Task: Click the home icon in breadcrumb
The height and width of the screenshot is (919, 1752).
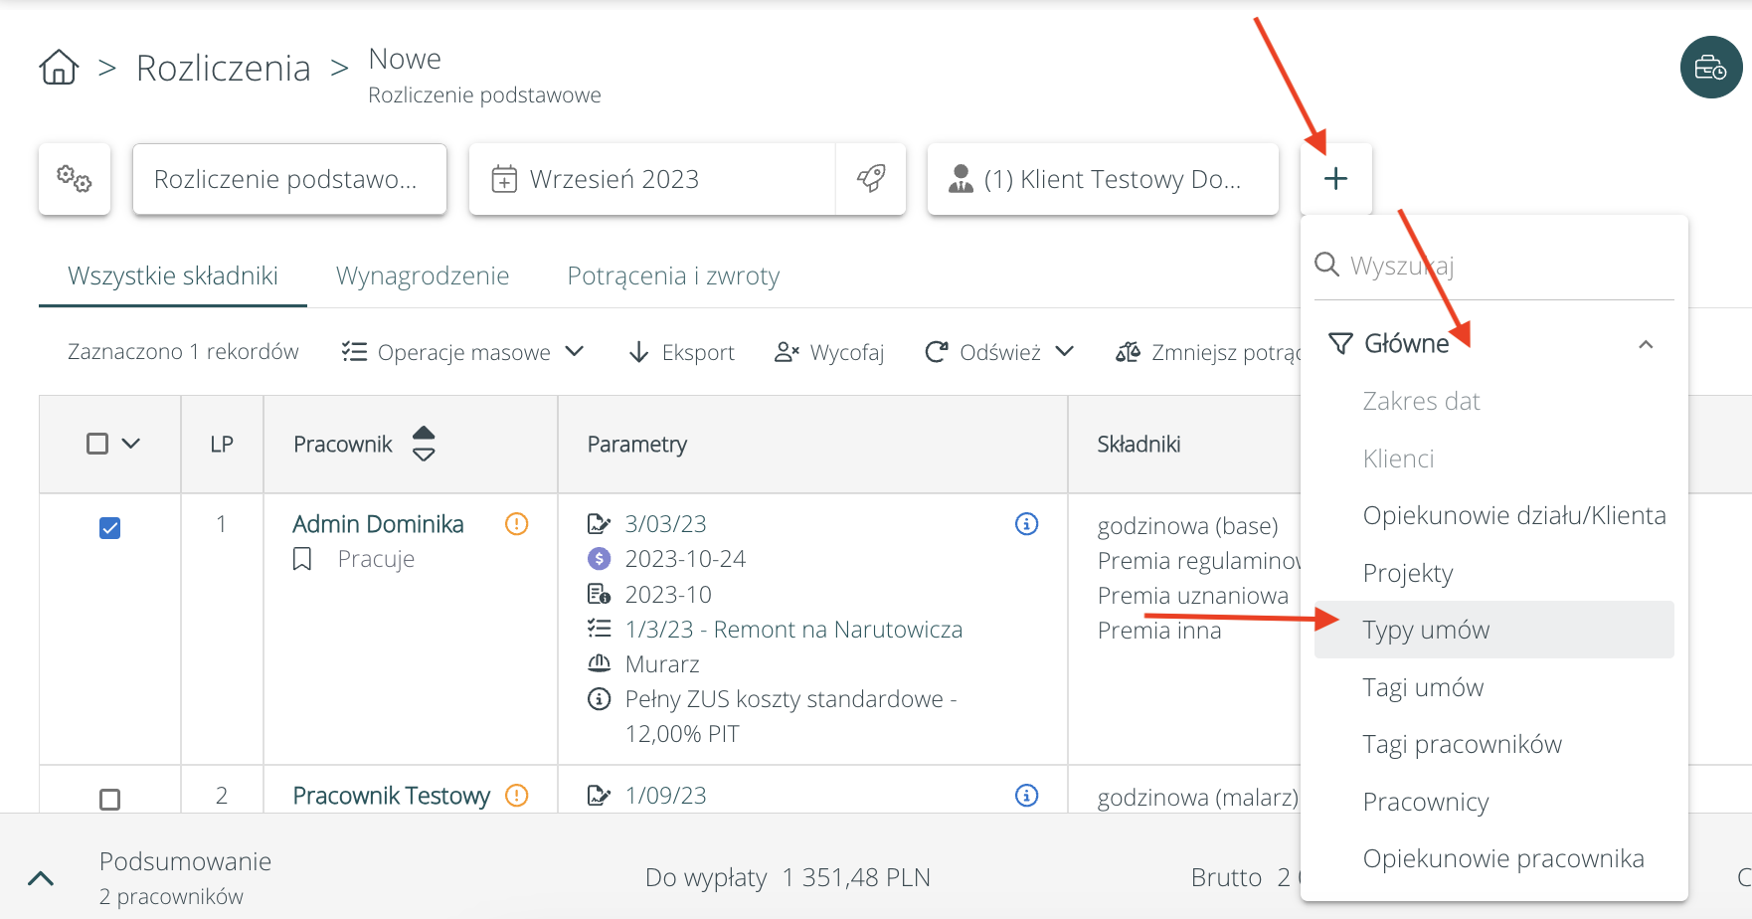Action: tap(59, 68)
